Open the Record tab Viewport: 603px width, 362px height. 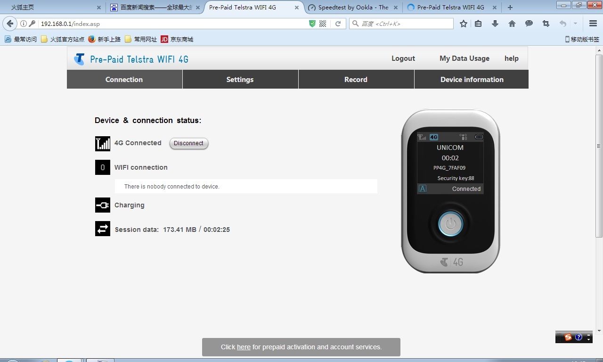[356, 79]
